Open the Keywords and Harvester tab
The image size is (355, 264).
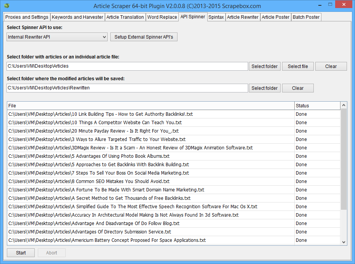click(77, 17)
